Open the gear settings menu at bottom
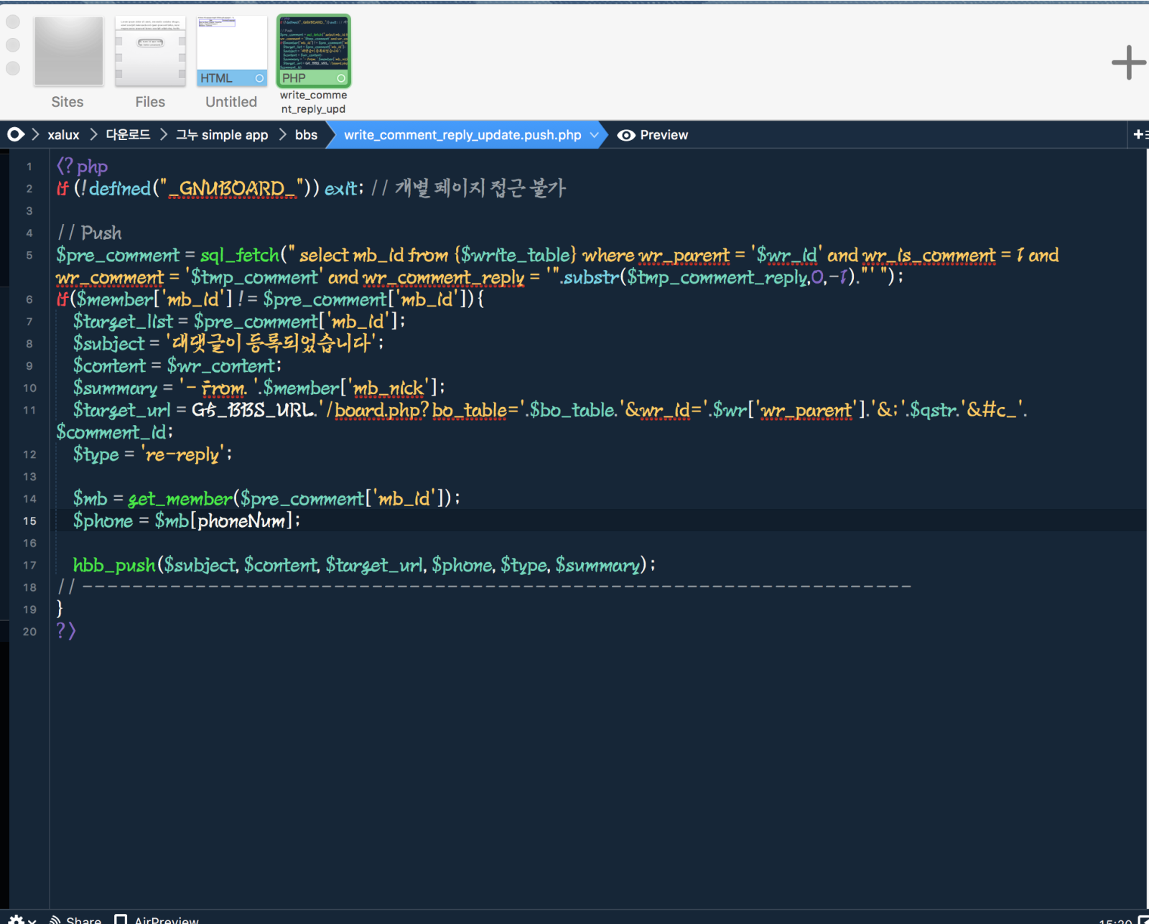Image resolution: width=1149 pixels, height=924 pixels. click(17, 920)
